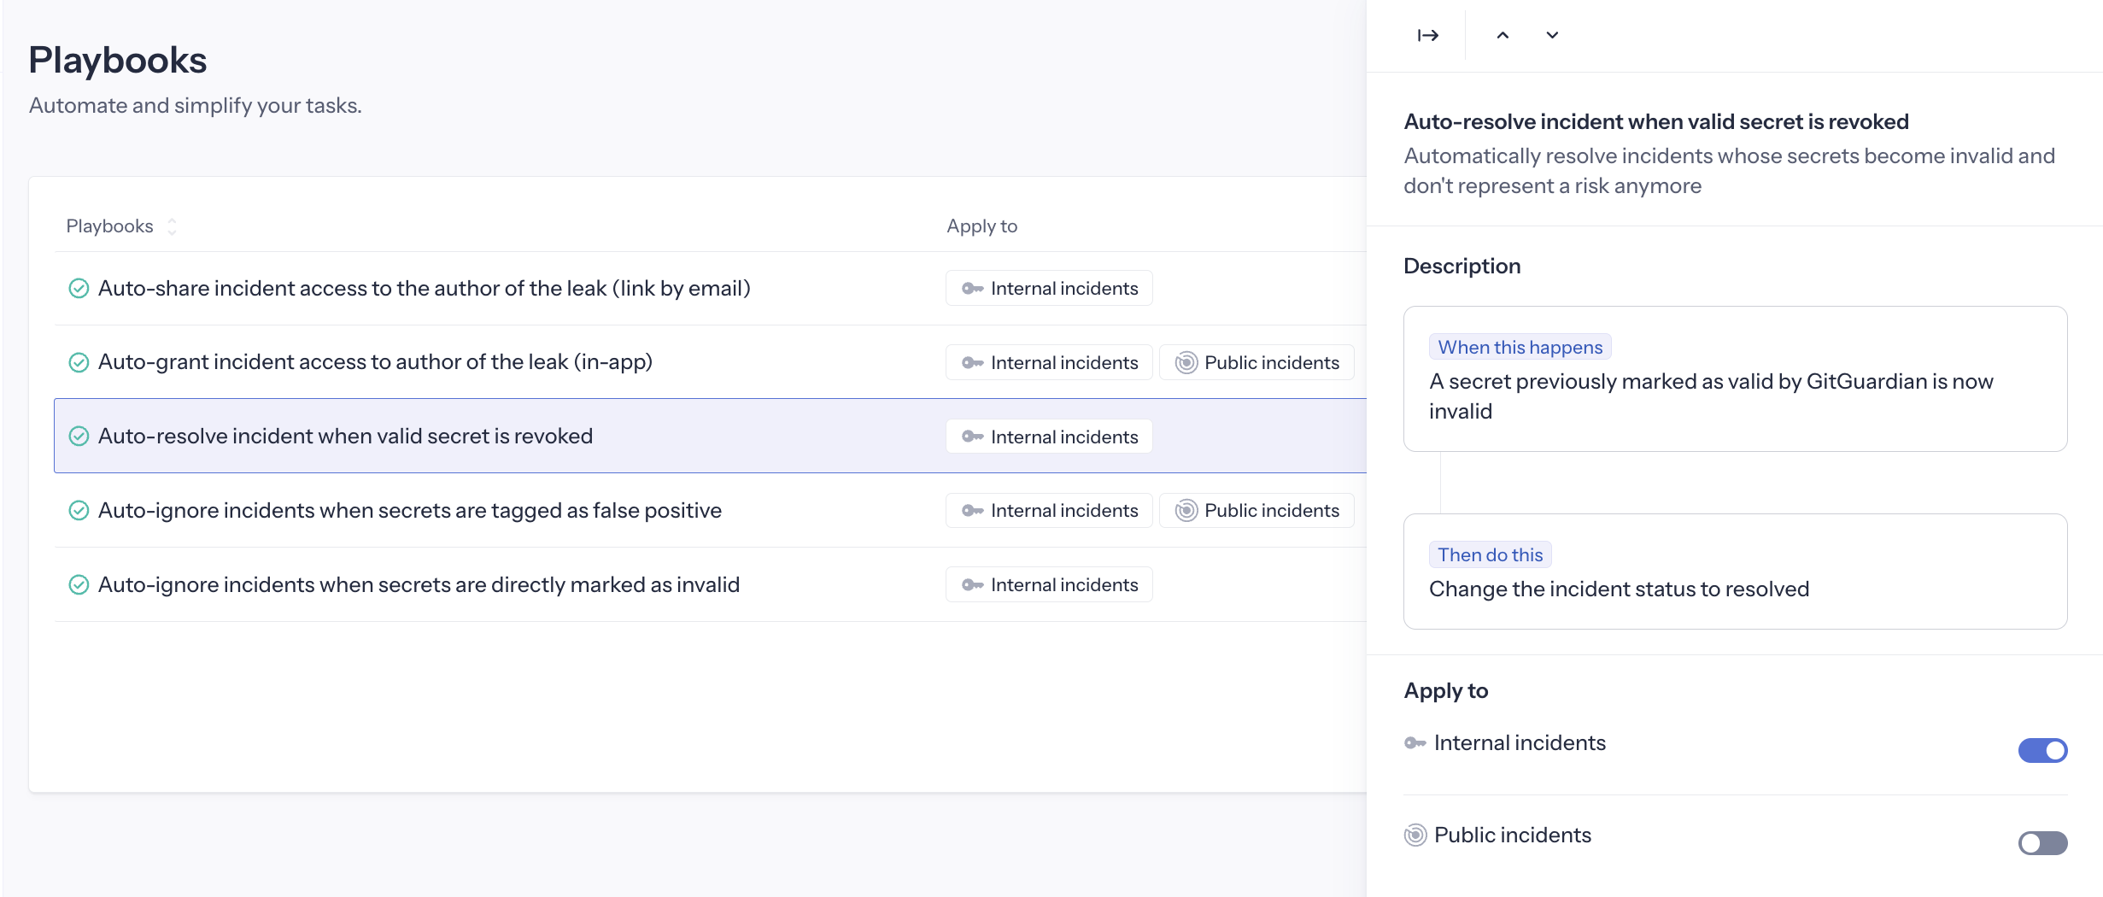Go to previous playbook with up chevron
The image size is (2103, 897).
1503,35
